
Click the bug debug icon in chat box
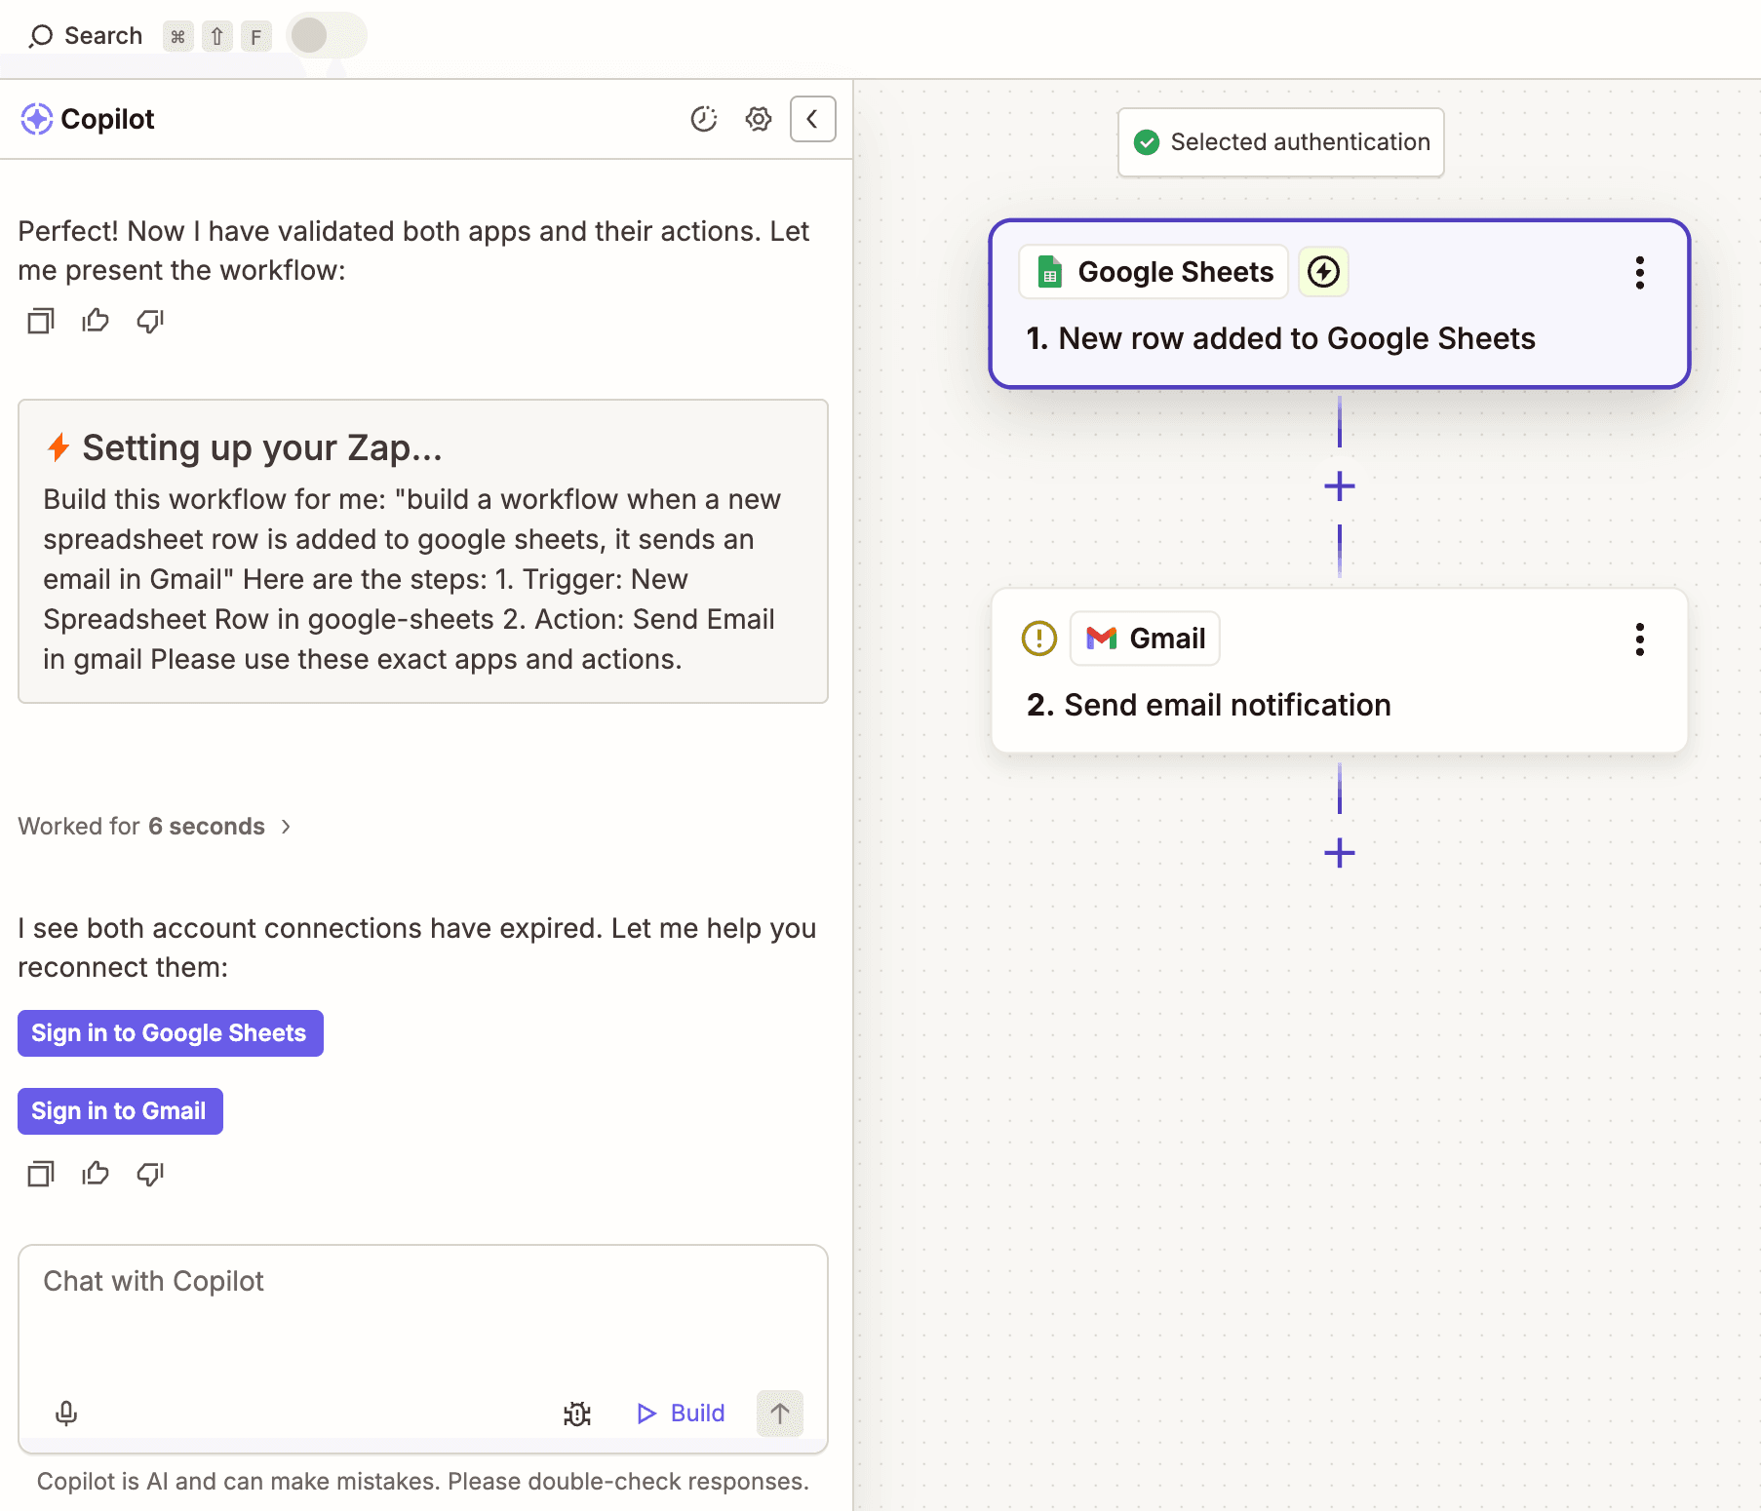point(577,1414)
